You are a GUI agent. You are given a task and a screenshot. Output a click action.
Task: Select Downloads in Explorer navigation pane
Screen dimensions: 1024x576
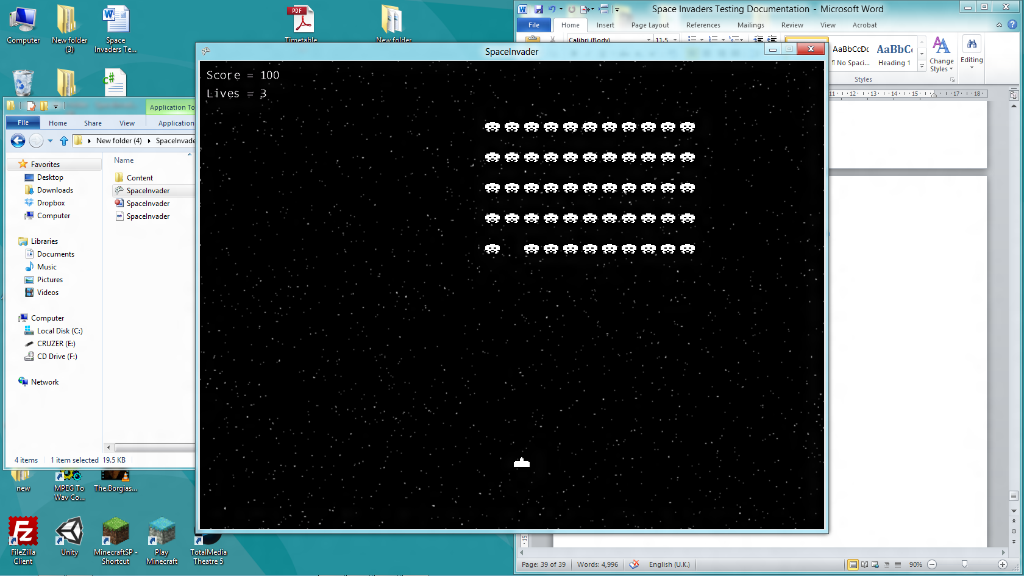click(x=55, y=190)
